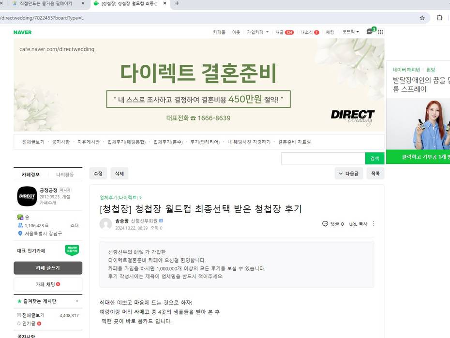Open the Naver apps grid icon
Image resolution: width=450 pixels, height=338 pixels.
380,32
